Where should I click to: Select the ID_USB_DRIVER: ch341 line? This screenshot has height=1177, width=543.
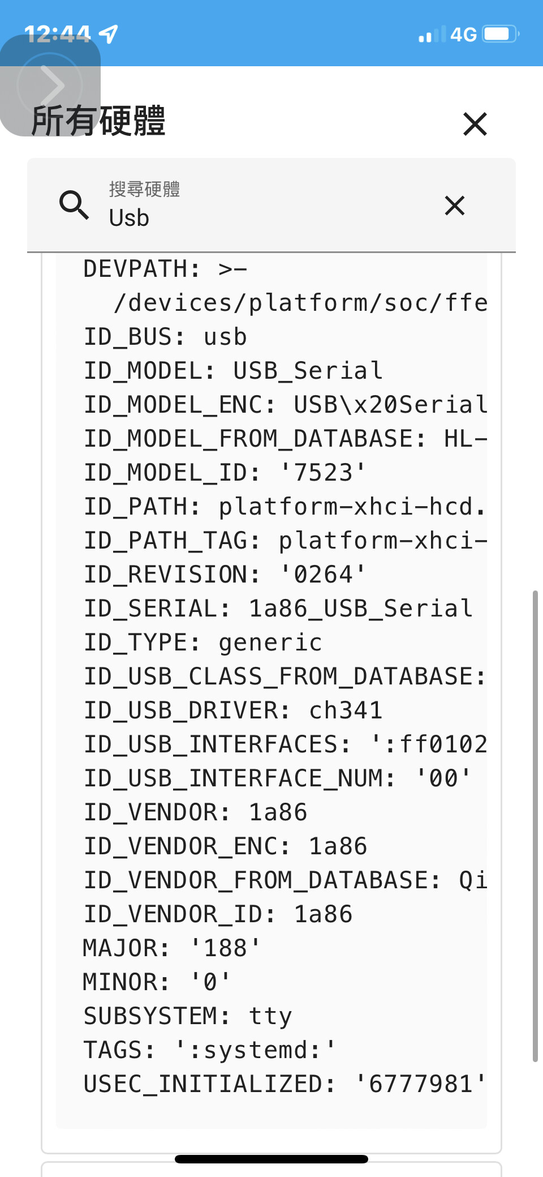233,711
